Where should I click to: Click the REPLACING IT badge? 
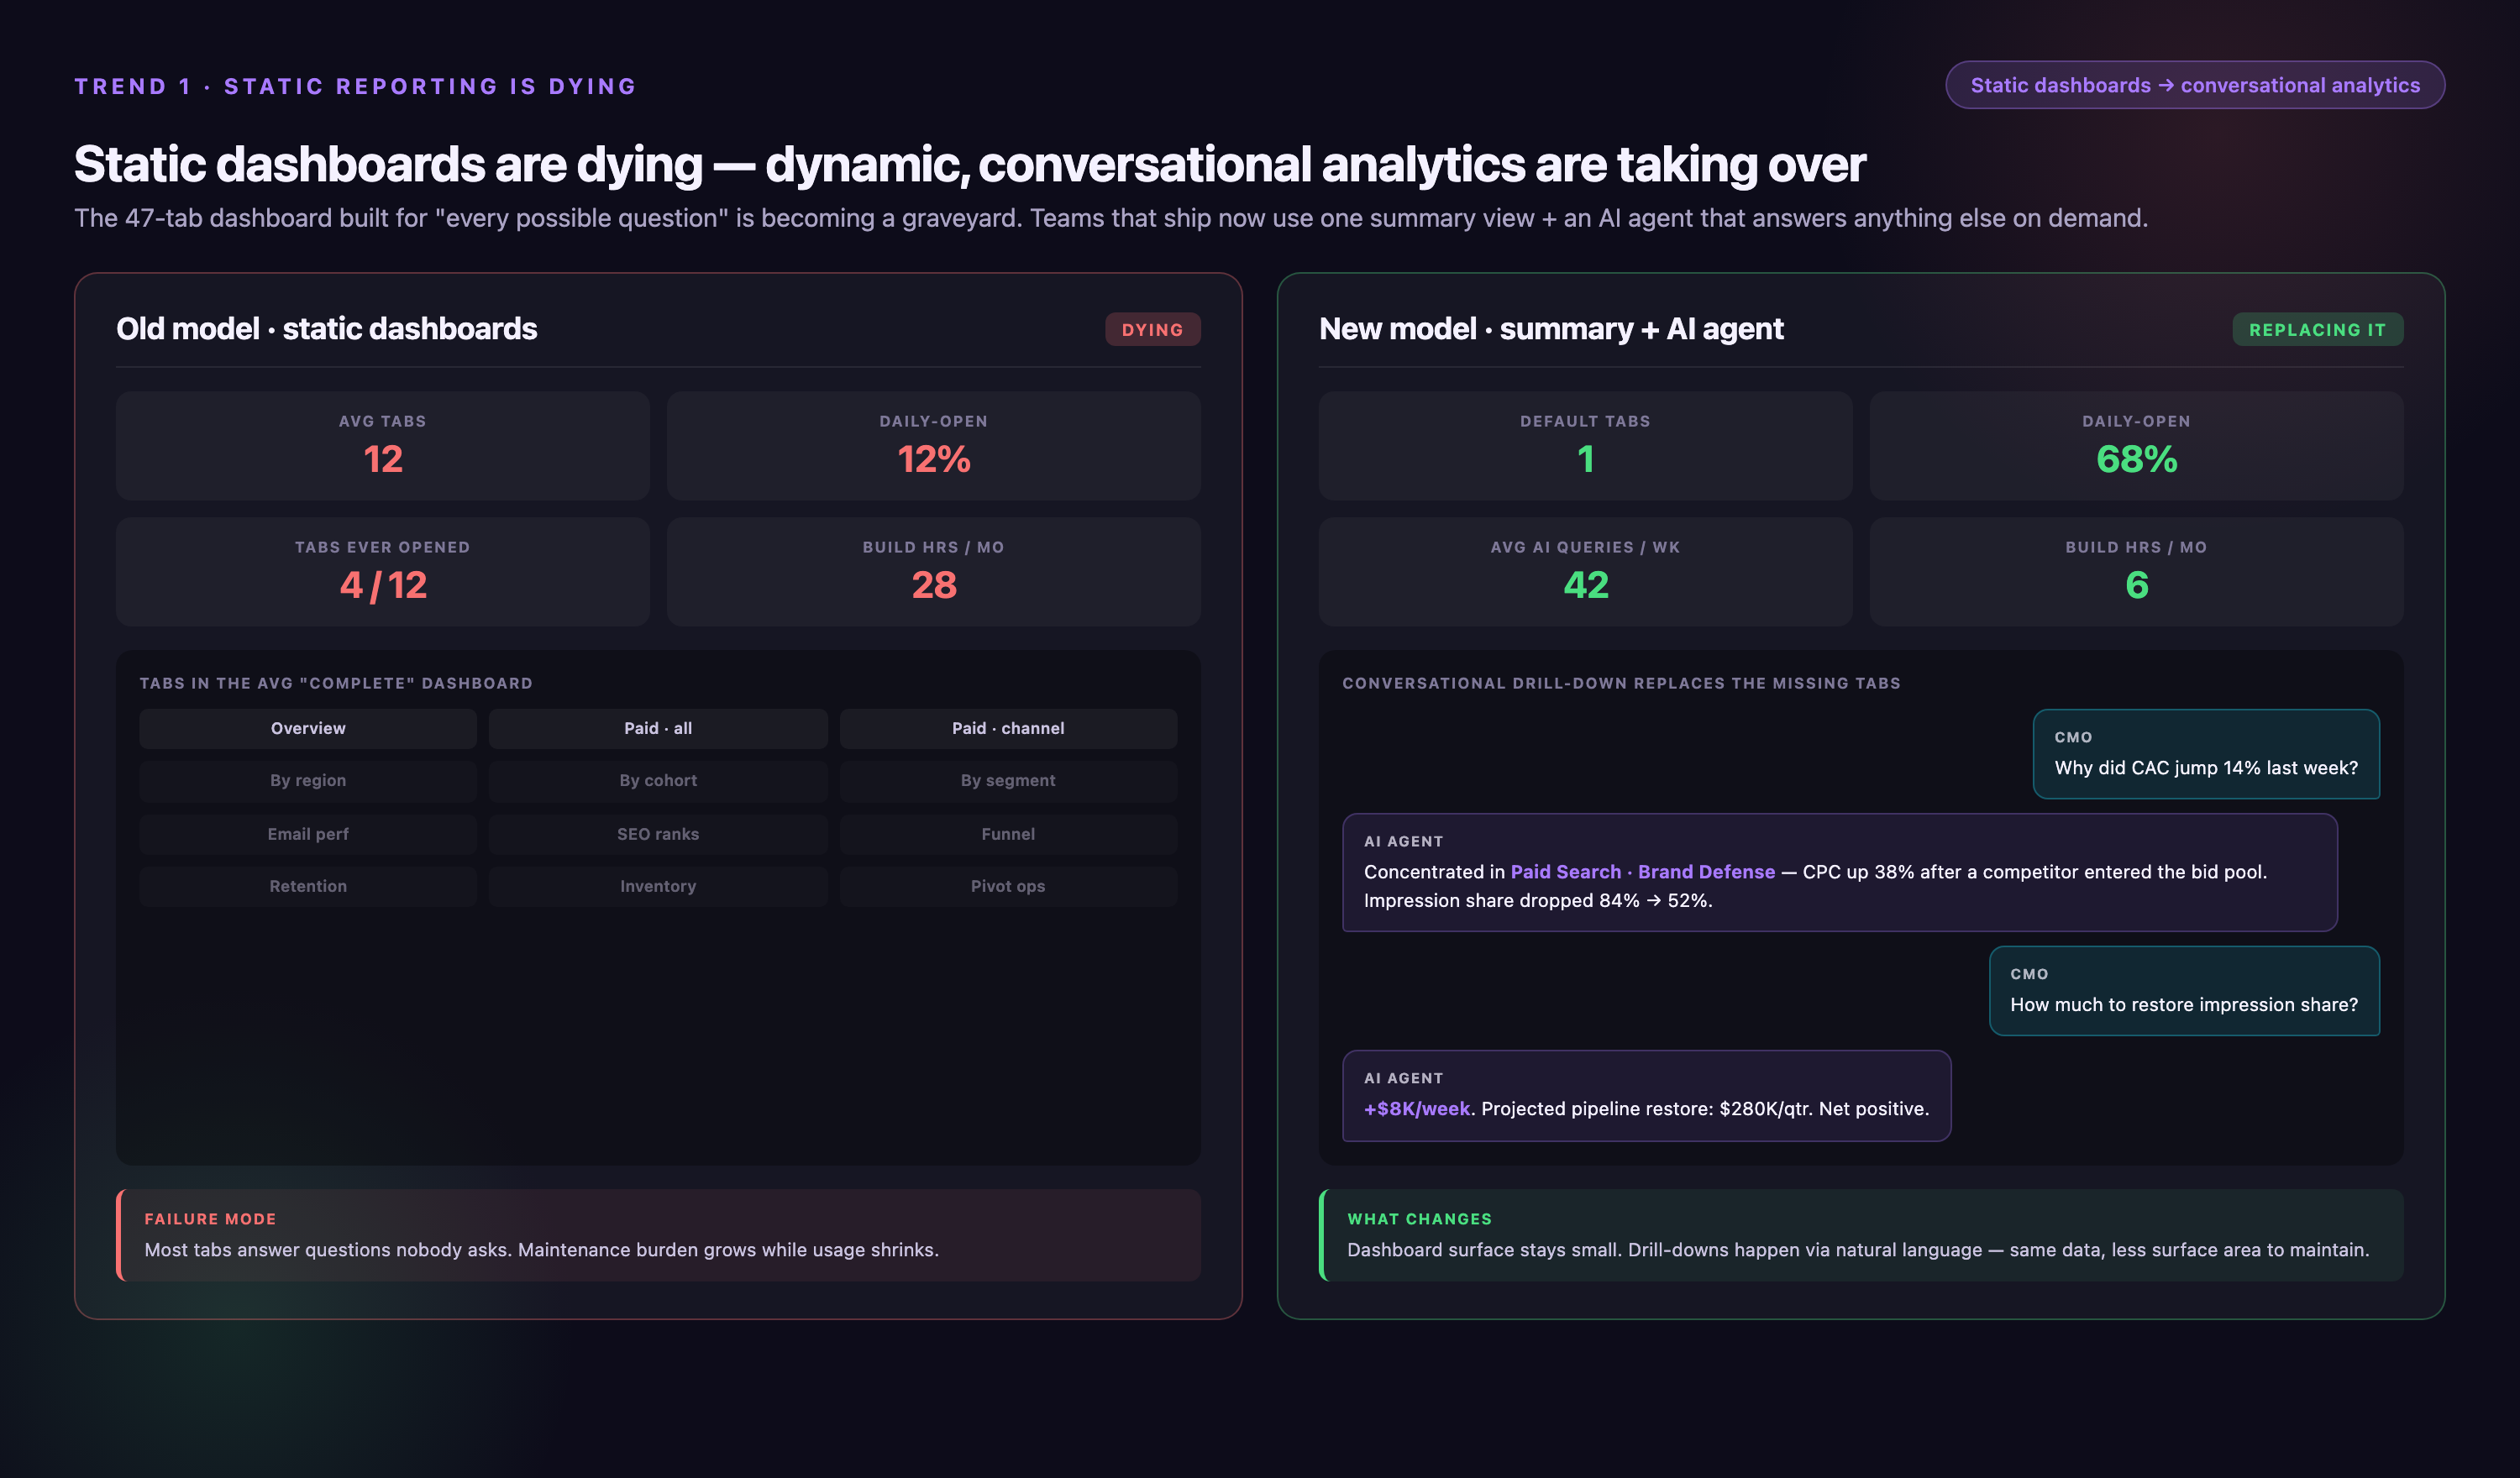(2317, 329)
